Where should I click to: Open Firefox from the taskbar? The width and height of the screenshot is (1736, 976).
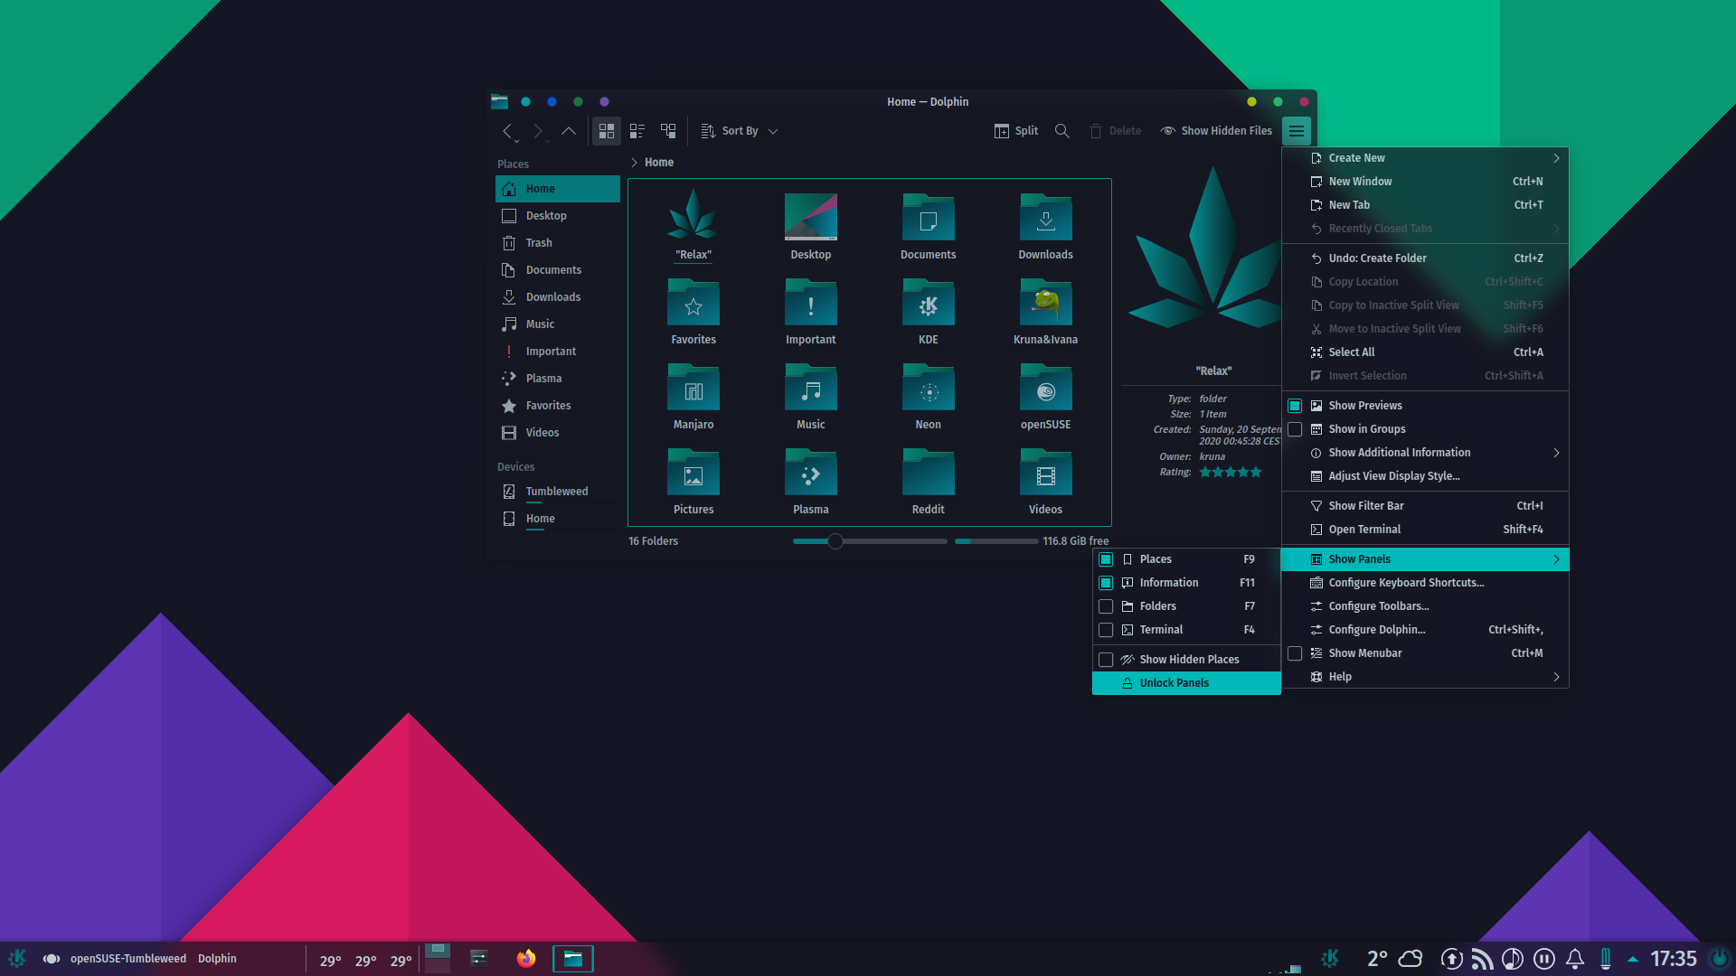[525, 958]
